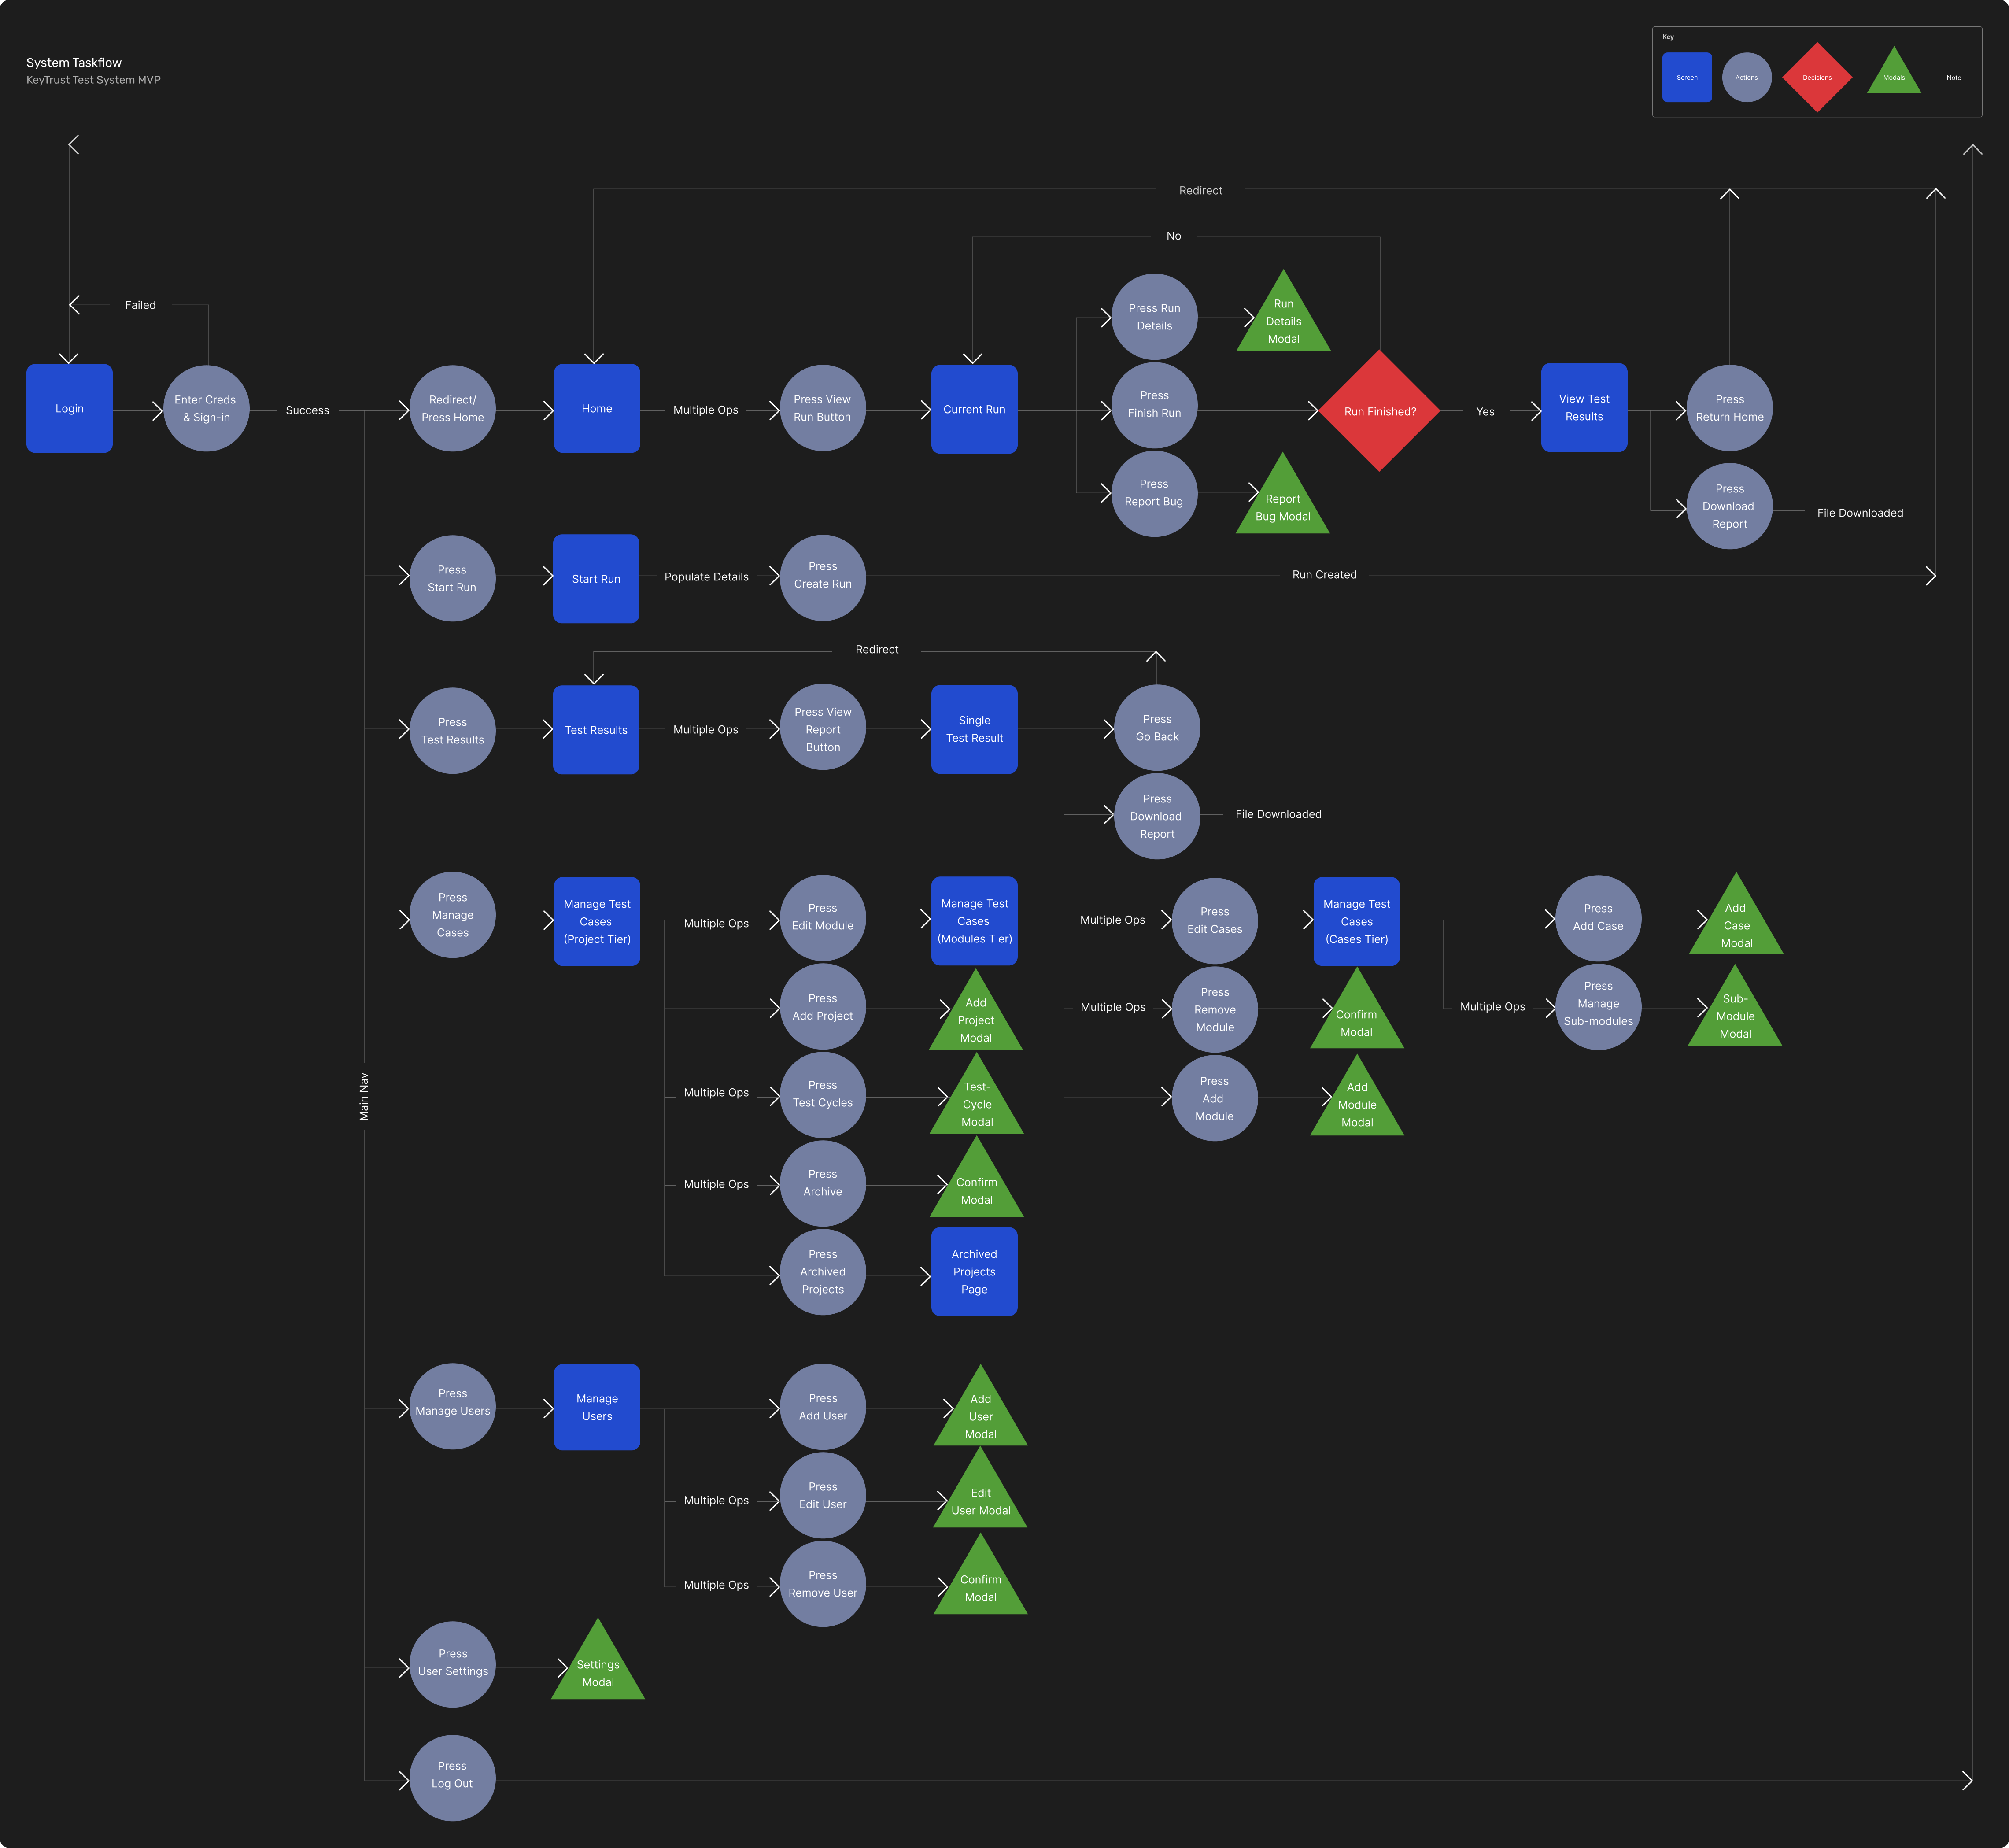Click the blue Screen swatch in Key

tap(1686, 77)
